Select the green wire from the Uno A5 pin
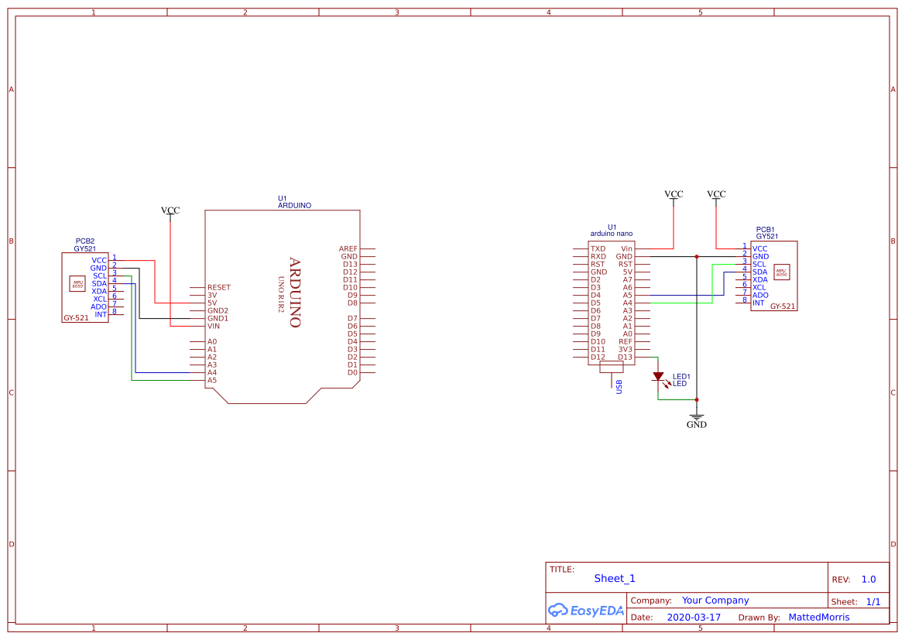The width and height of the screenshot is (905, 640). [x=132, y=328]
